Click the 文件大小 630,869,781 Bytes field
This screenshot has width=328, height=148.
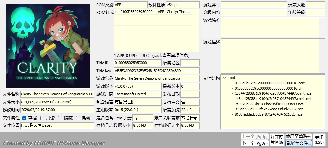57,102
